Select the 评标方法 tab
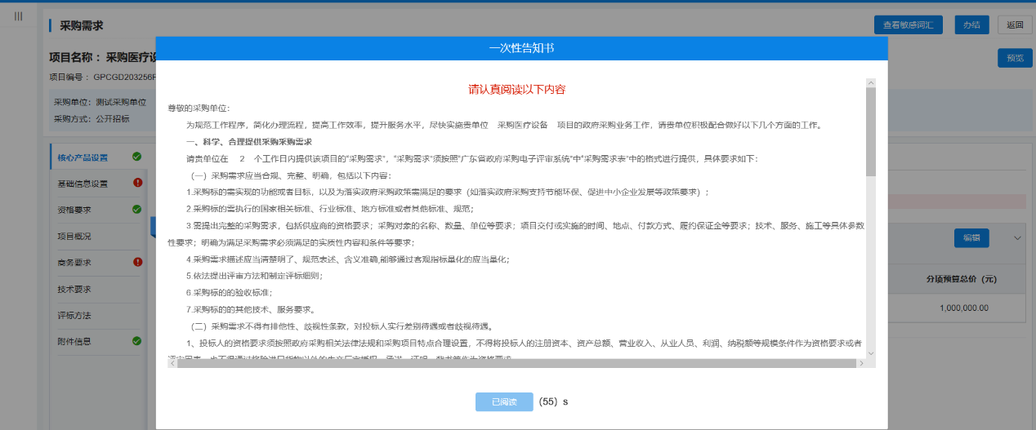The image size is (1036, 430). [74, 315]
